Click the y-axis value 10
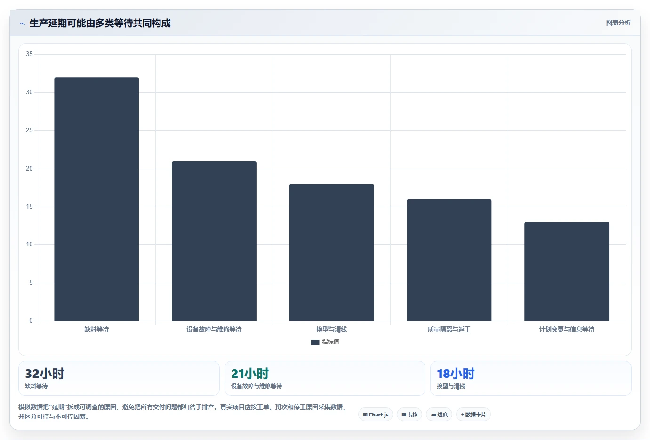 (x=29, y=244)
